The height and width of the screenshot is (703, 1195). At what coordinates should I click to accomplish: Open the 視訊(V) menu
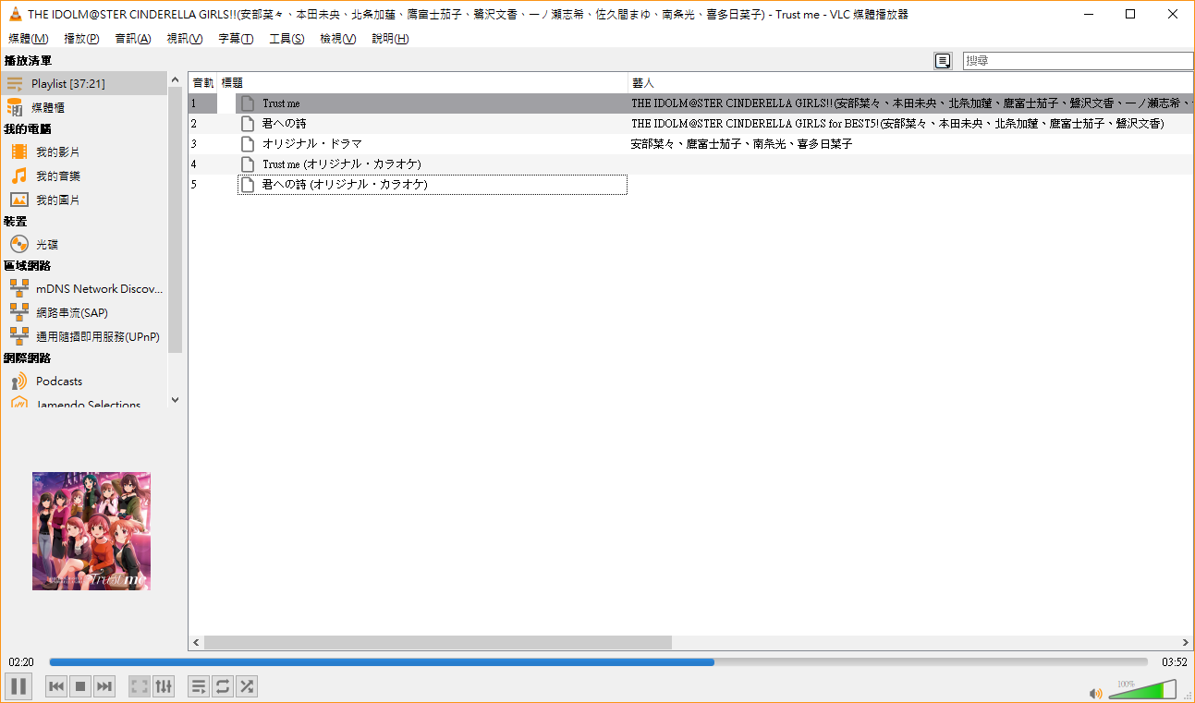[184, 39]
